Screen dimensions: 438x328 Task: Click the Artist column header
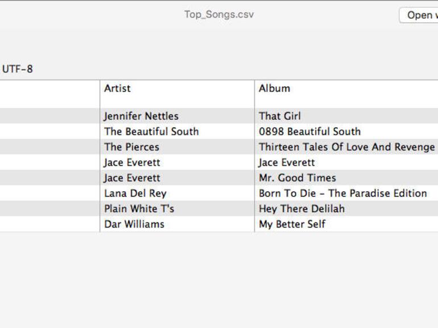click(117, 89)
